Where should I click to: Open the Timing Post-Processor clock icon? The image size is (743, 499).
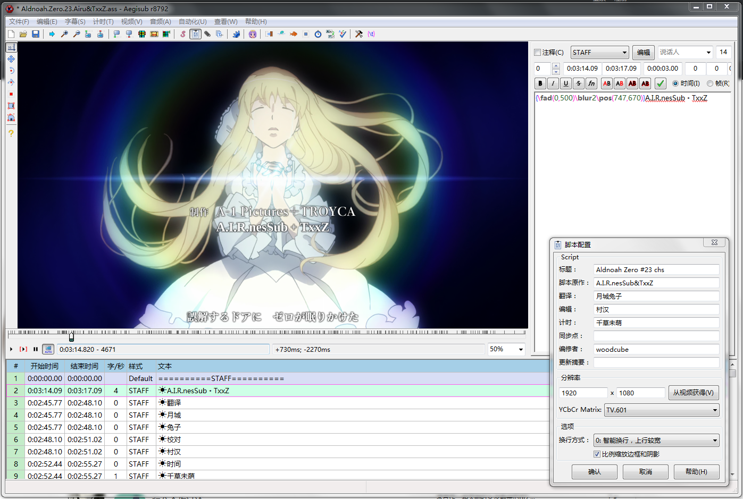click(318, 34)
